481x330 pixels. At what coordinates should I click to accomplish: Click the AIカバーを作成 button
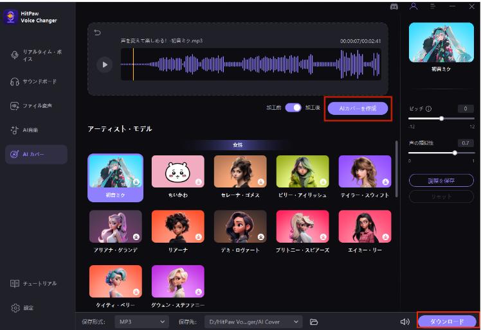358,109
